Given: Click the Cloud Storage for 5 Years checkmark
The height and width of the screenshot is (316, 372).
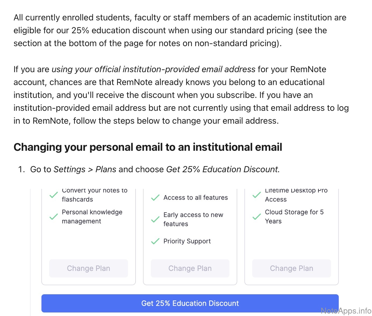Looking at the screenshot, I should [257, 216].
